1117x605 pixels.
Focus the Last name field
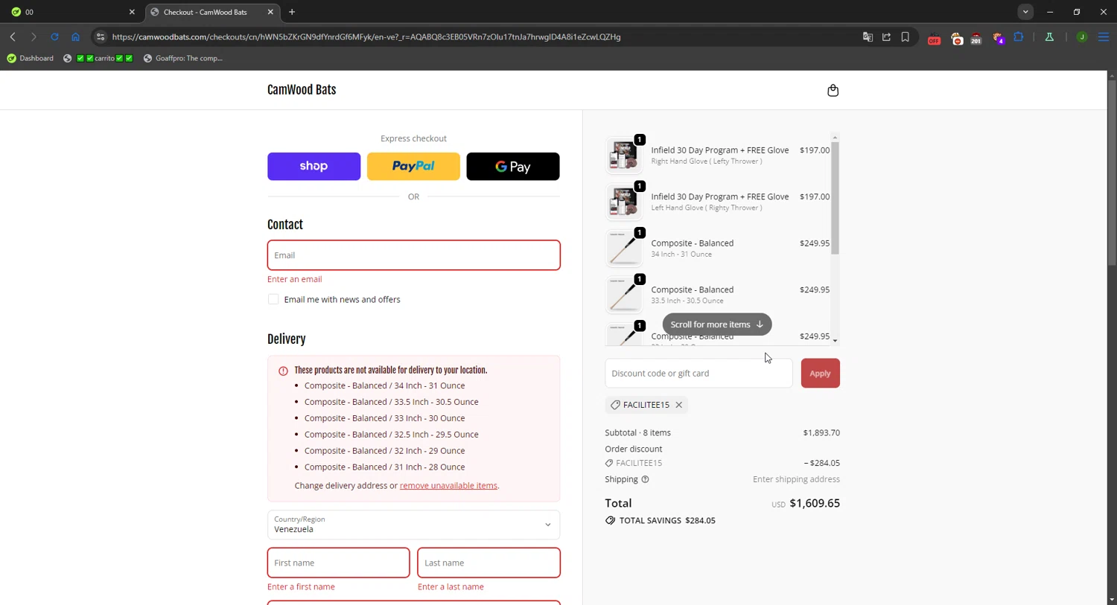(489, 563)
